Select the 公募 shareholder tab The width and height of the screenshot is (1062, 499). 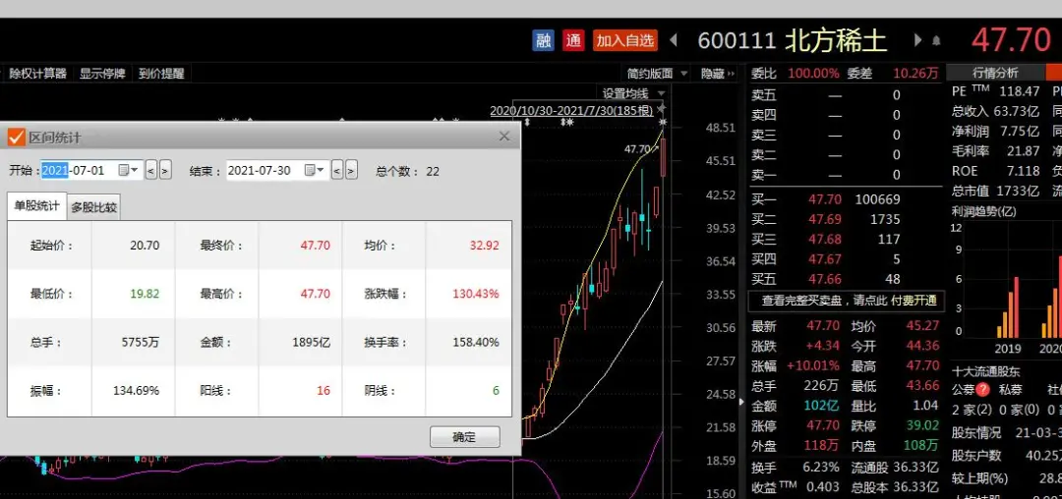[963, 390]
